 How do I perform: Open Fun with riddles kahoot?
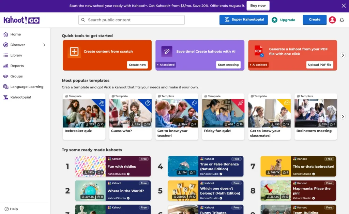click(113, 166)
